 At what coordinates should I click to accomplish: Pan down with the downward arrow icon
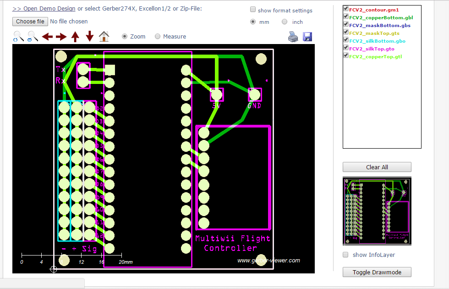tap(89, 36)
